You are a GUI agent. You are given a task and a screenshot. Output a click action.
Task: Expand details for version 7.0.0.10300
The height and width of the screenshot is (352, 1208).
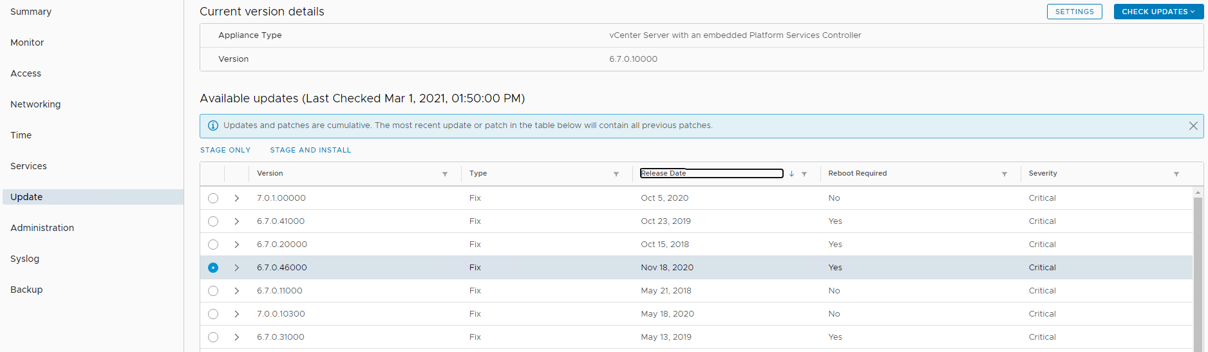coord(237,314)
